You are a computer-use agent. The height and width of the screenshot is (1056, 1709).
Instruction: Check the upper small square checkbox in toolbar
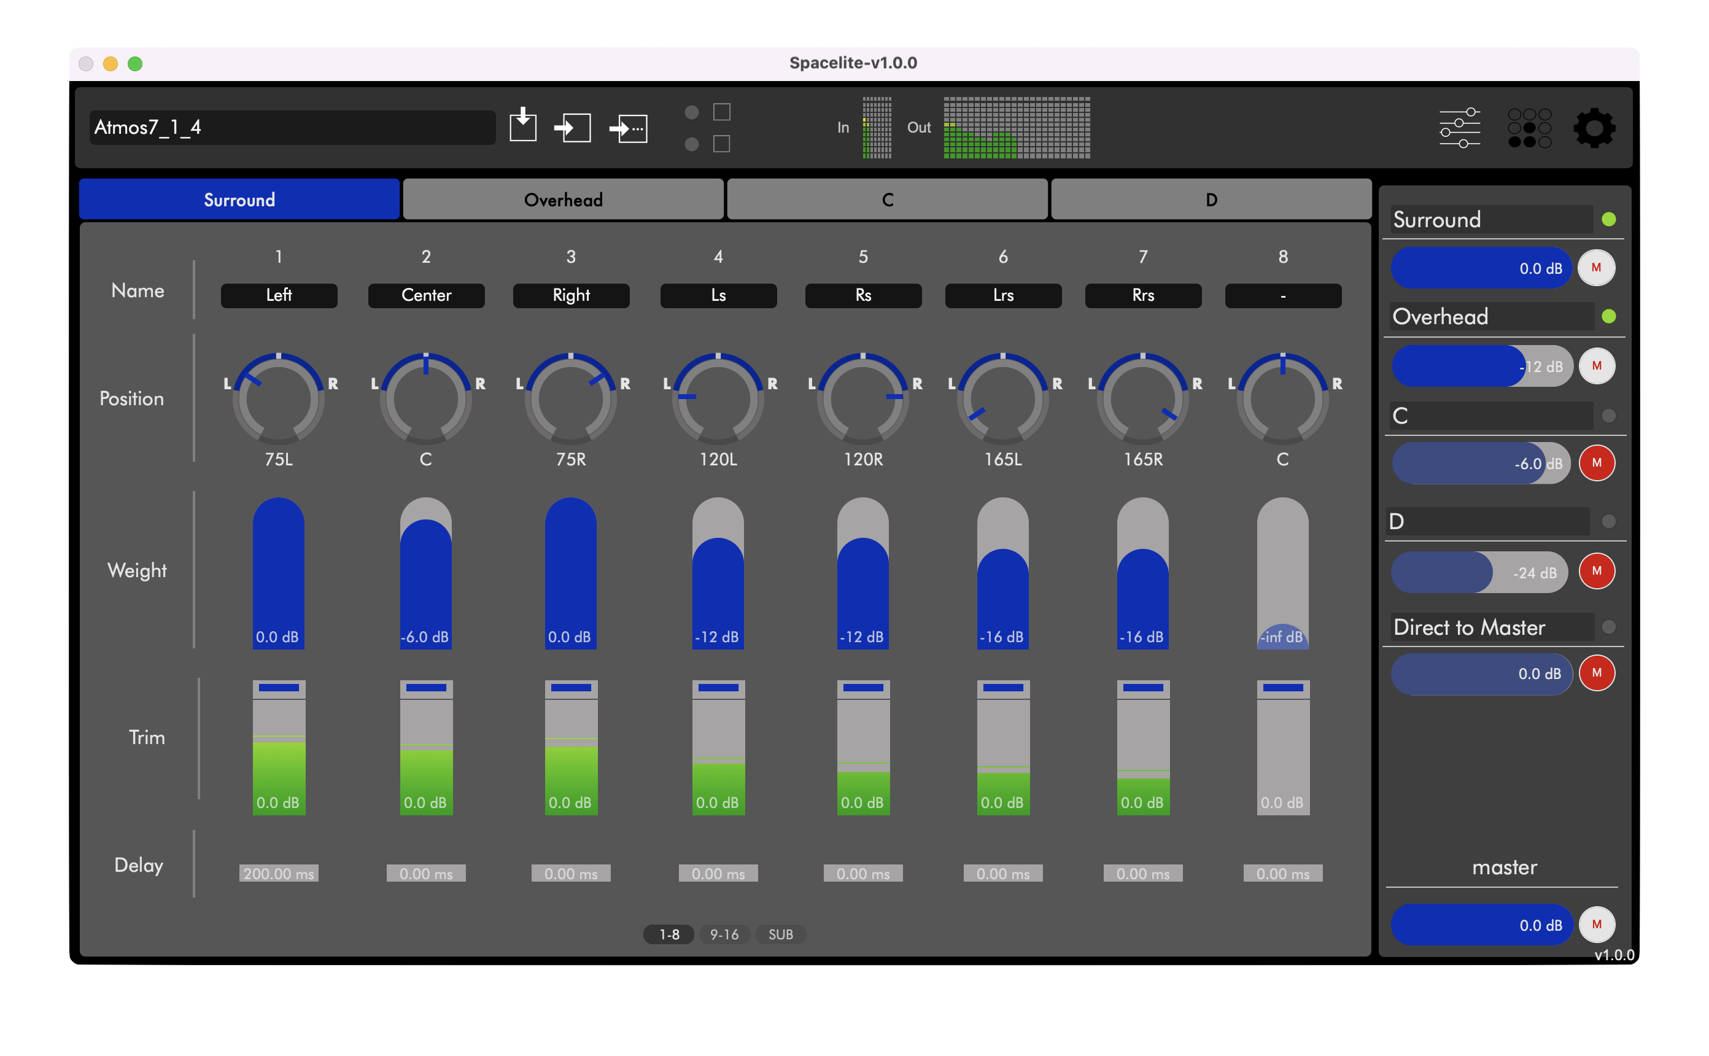click(x=721, y=112)
